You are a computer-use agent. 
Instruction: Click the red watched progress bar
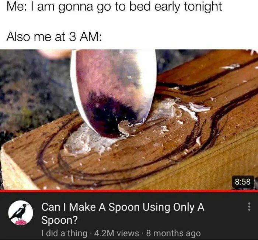click(129, 191)
